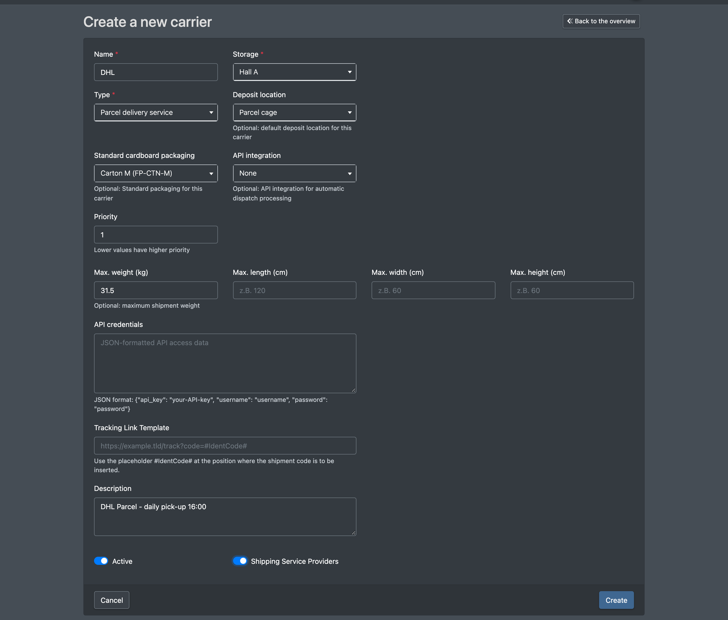Click the 'Tracking Link Template' label

[x=132, y=428]
